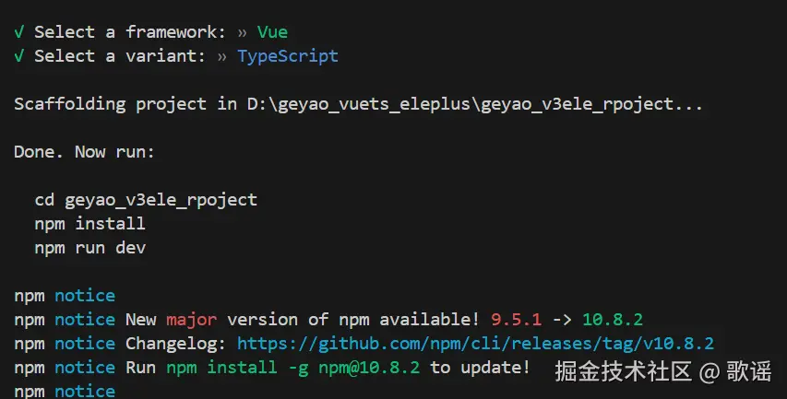Open the npm Changelog GitHub URL
Image resolution: width=787 pixels, height=399 pixels.
tap(475, 344)
